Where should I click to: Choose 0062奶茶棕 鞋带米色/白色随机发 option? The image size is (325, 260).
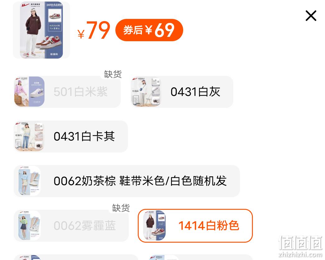(127, 181)
